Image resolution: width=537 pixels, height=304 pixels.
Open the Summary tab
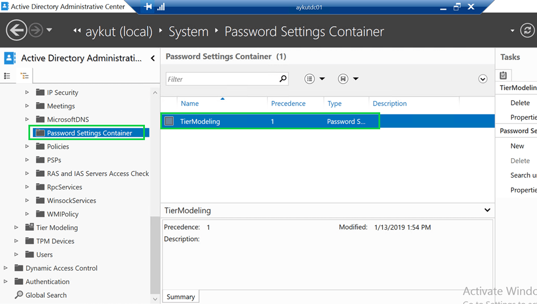point(181,297)
